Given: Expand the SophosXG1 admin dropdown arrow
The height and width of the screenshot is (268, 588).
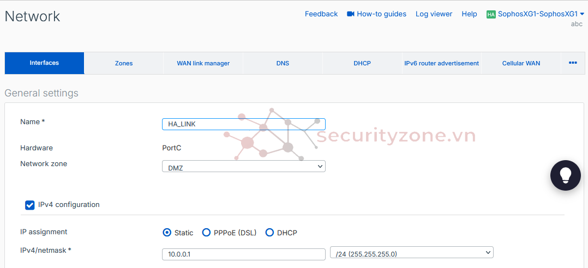Looking at the screenshot, I should click(x=582, y=14).
